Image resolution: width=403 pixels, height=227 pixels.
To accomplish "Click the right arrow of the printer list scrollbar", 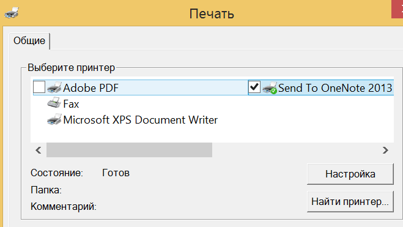I will click(x=385, y=150).
